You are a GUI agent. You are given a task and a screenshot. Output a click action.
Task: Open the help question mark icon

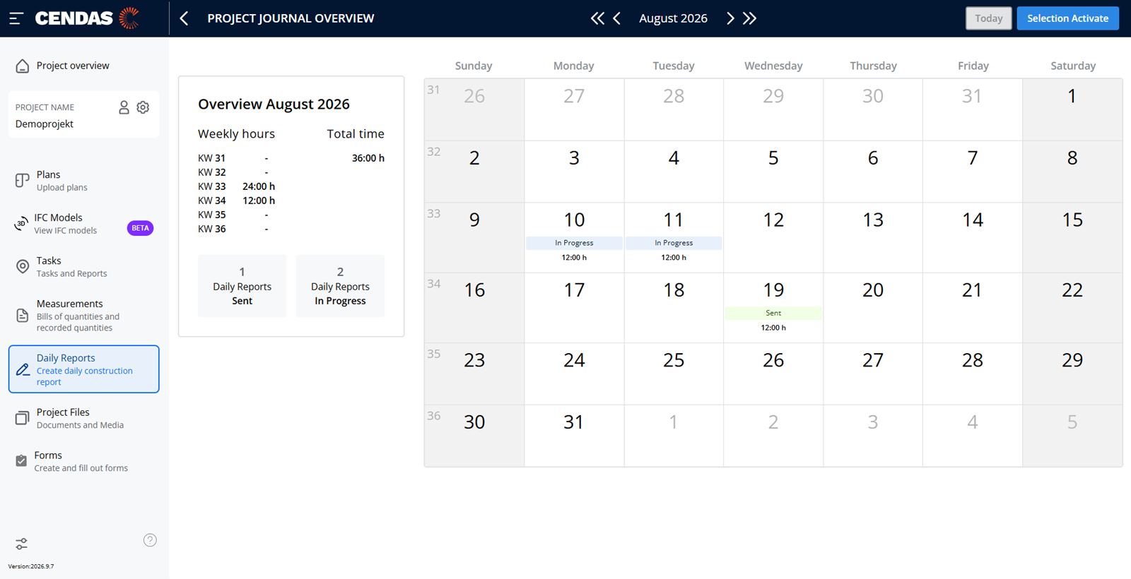pyautogui.click(x=150, y=540)
